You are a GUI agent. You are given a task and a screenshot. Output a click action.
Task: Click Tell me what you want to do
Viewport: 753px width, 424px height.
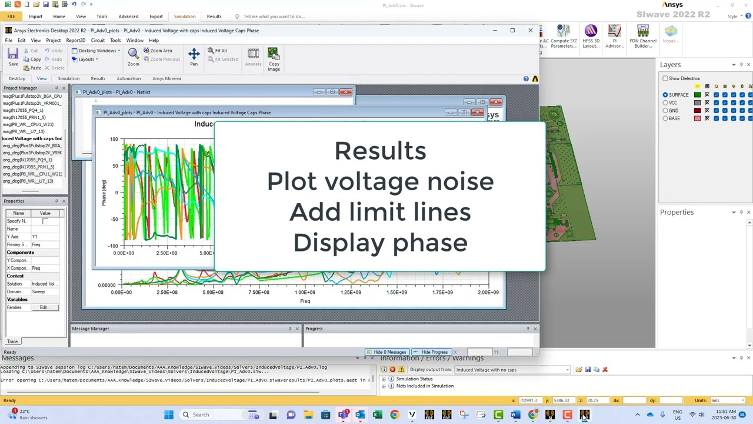point(274,16)
